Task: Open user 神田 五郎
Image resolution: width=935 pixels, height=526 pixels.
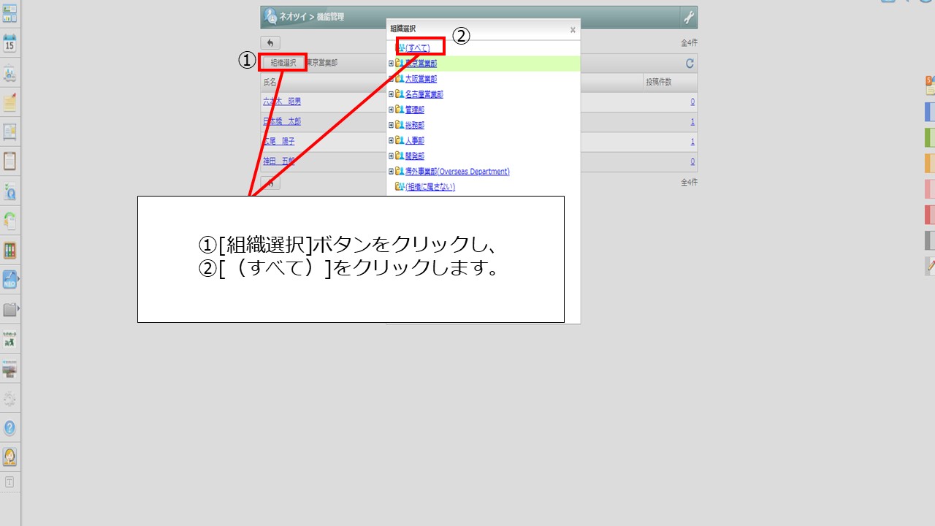Action: click(x=279, y=161)
